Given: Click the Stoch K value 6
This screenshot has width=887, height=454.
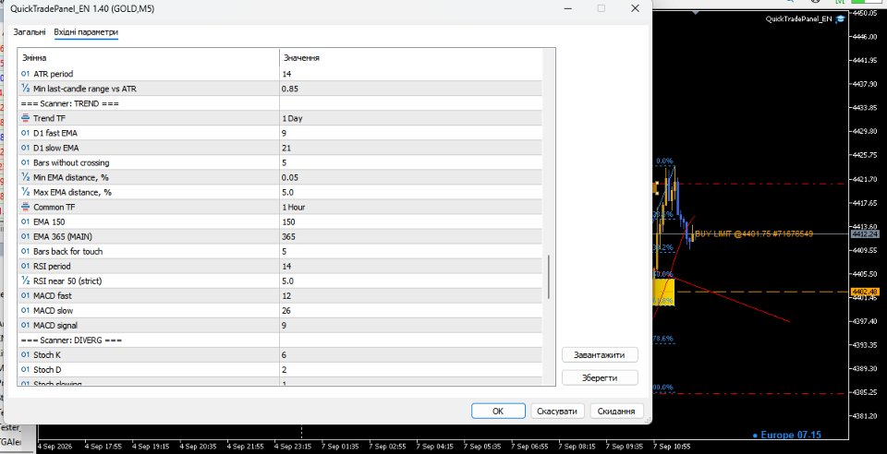Looking at the screenshot, I should point(410,355).
